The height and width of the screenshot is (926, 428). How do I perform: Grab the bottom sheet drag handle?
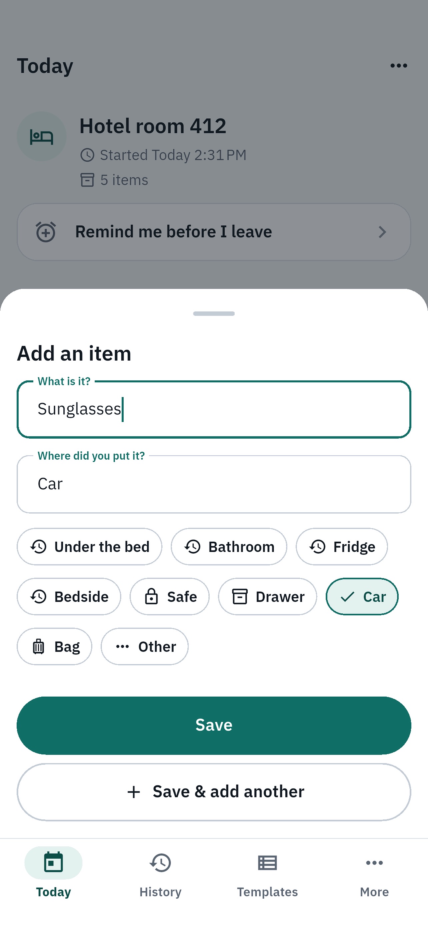(x=214, y=313)
